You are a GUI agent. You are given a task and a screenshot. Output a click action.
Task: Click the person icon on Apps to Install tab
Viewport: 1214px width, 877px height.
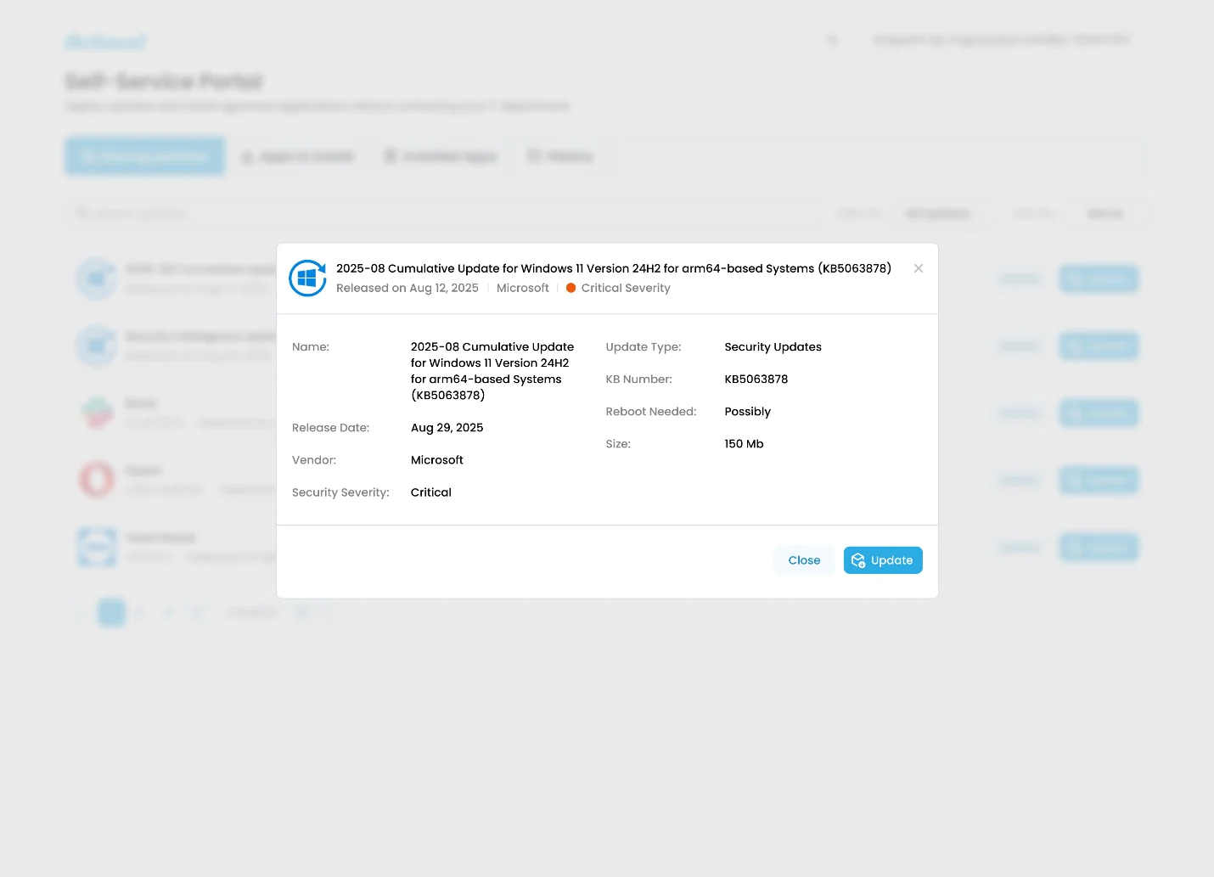coord(248,156)
